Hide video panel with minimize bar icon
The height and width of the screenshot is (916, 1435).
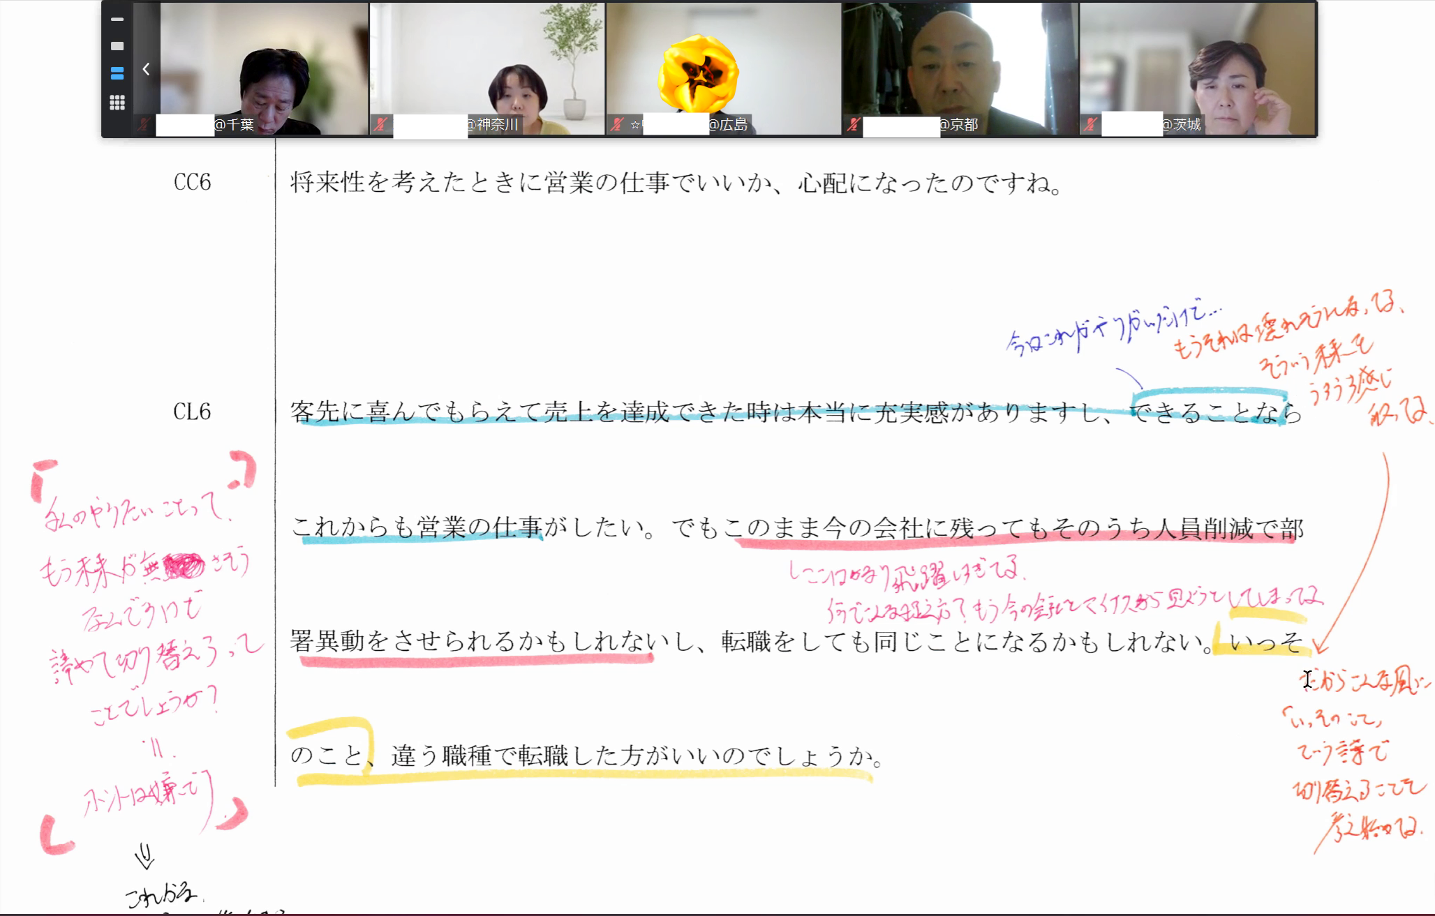pyautogui.click(x=117, y=20)
